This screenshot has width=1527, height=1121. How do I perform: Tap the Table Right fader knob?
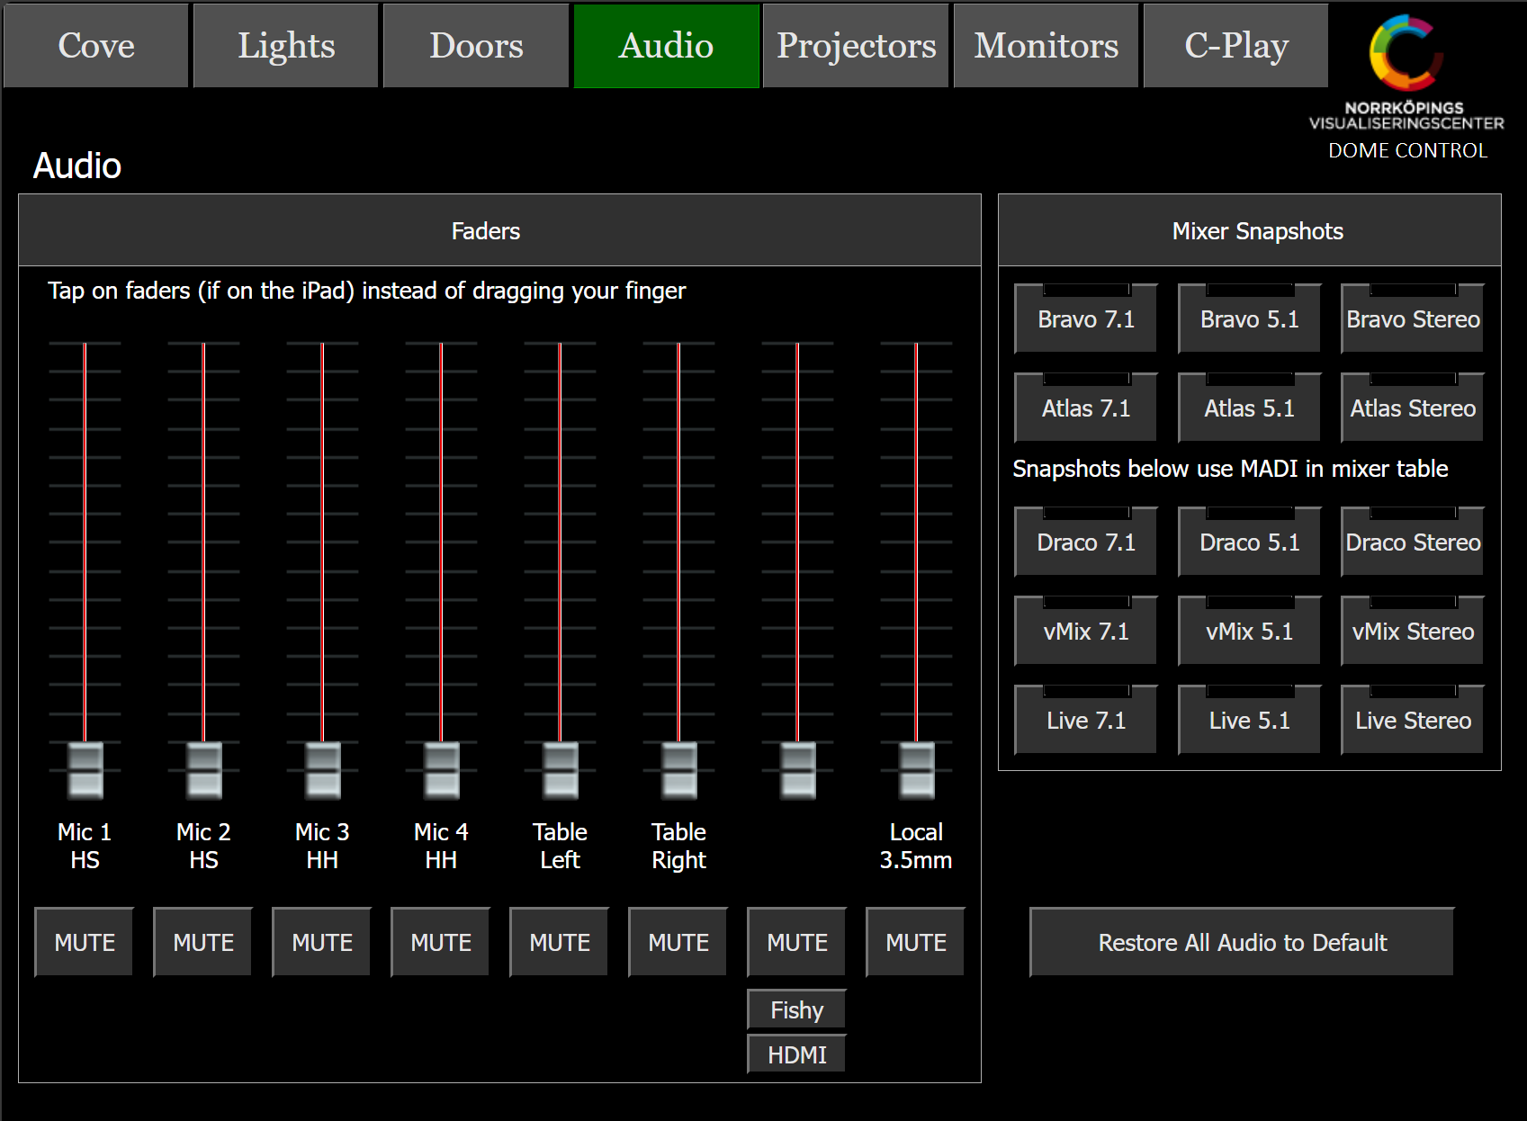[679, 770]
